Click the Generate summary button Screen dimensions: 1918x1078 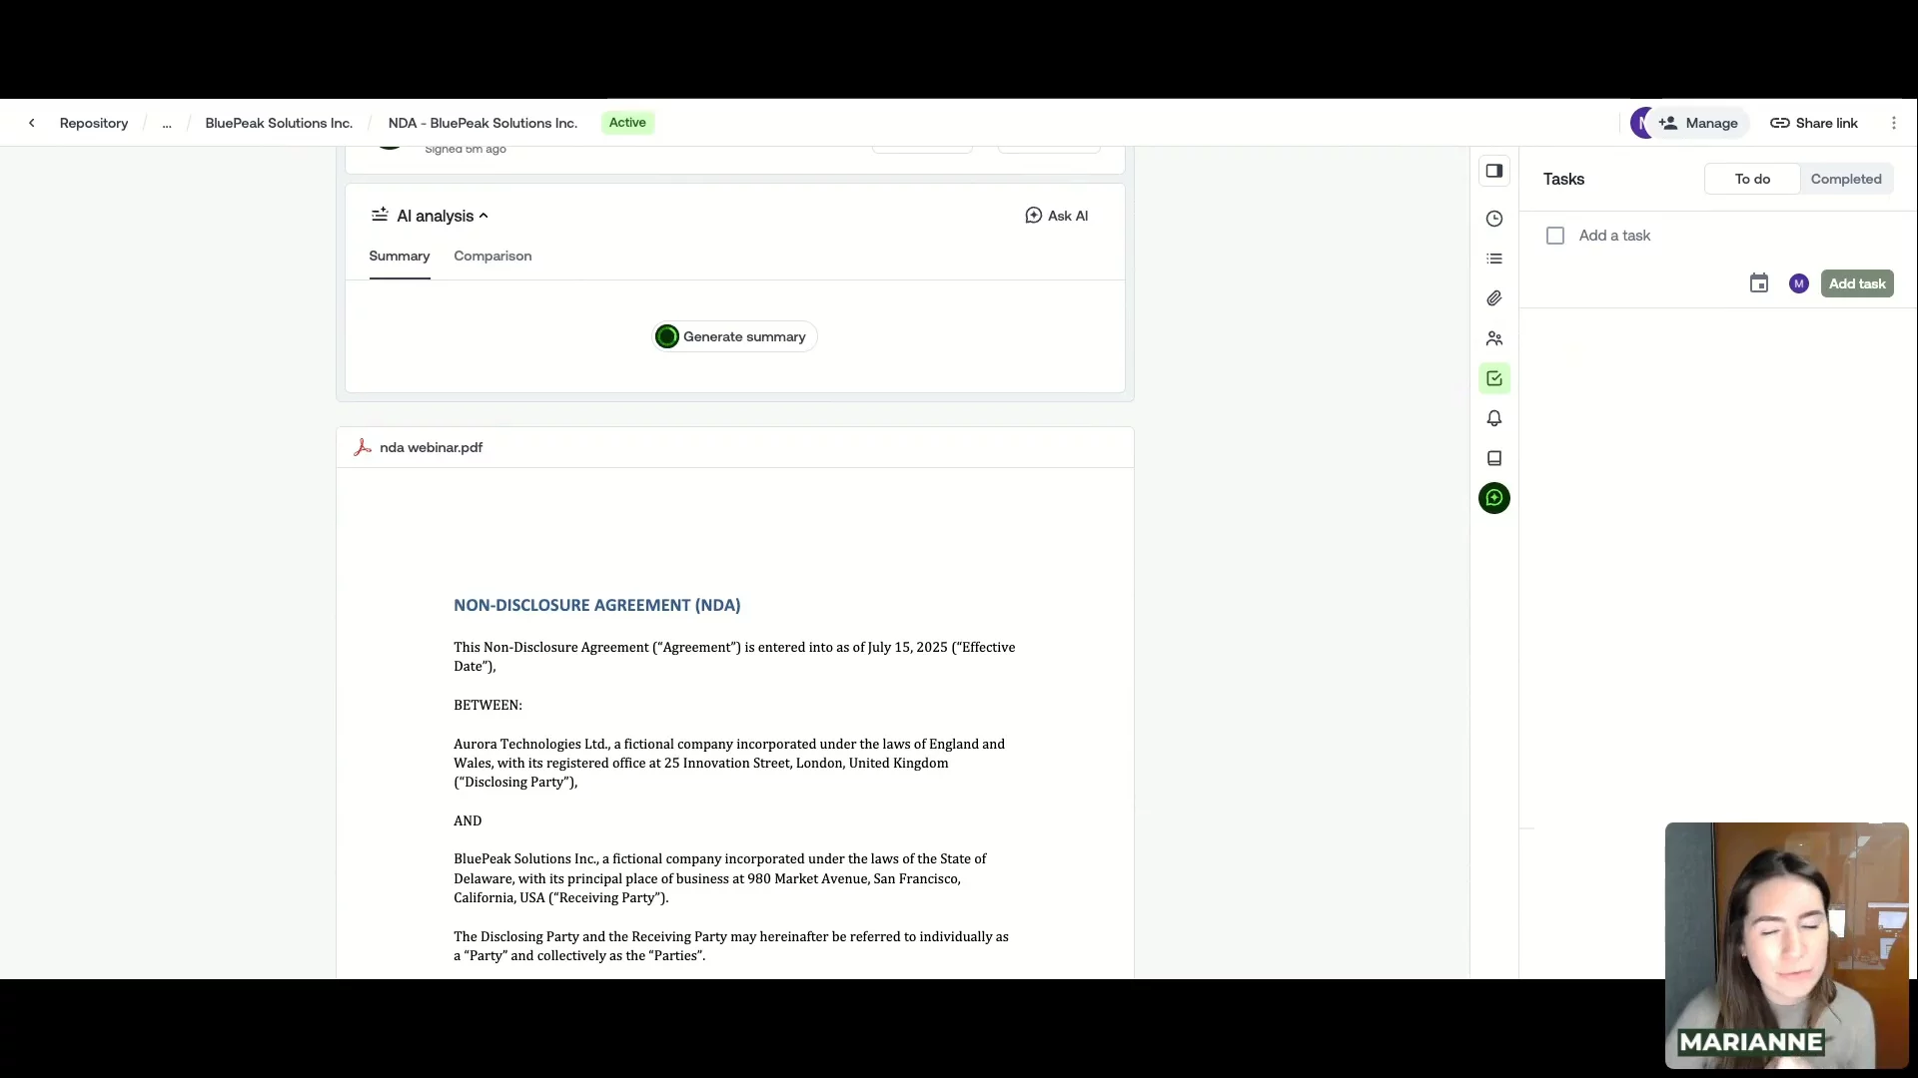click(x=734, y=336)
